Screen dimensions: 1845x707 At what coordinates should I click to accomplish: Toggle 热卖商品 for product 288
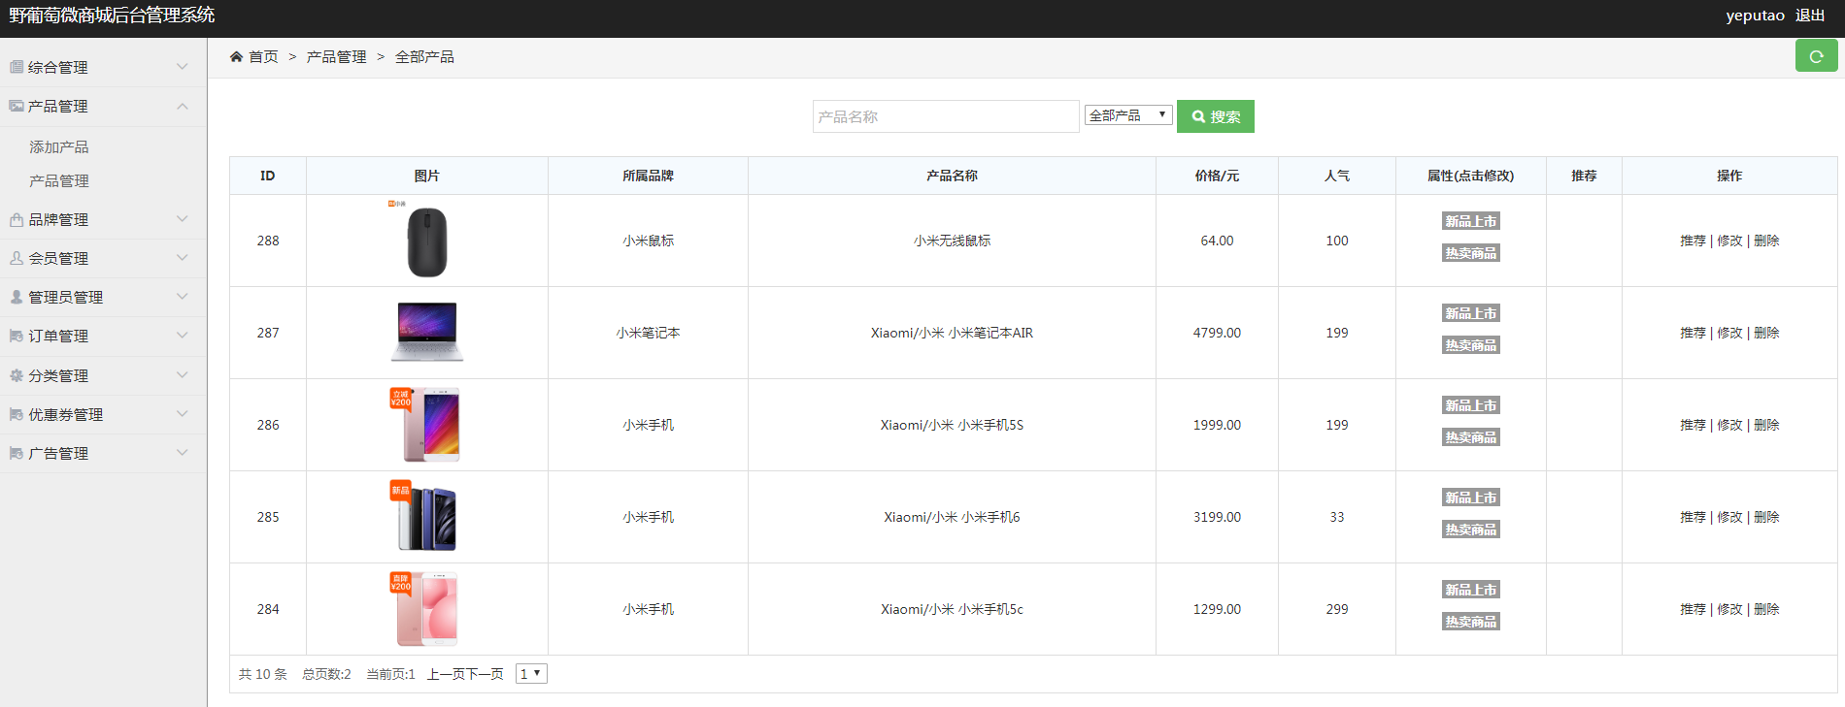tap(1471, 253)
